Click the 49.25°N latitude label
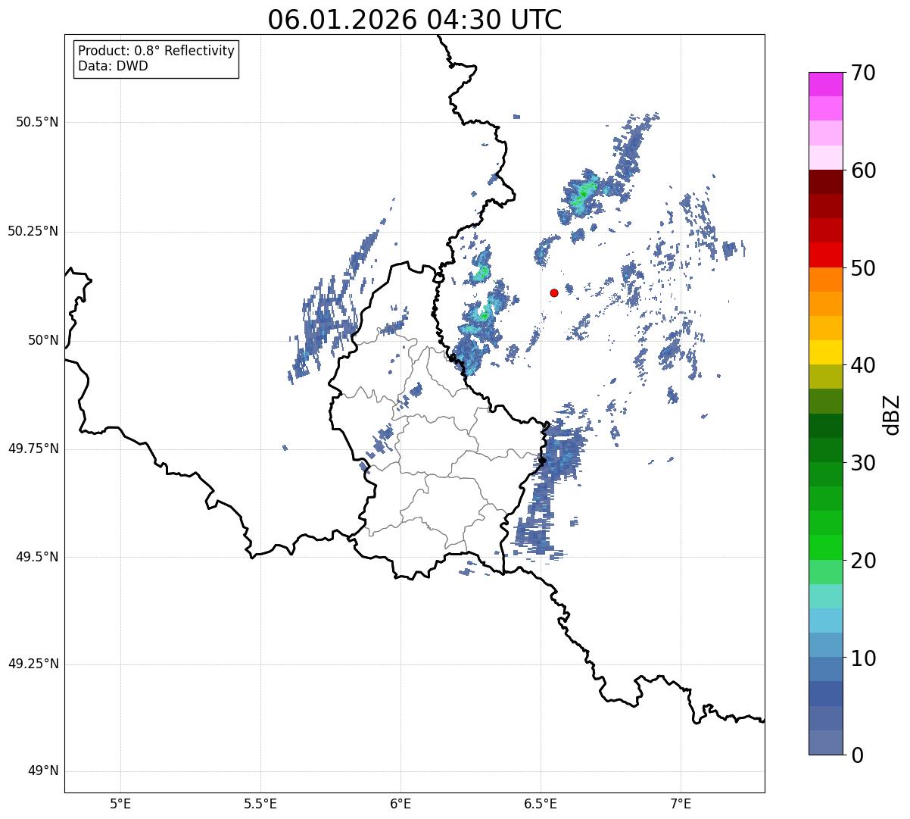 [33, 664]
